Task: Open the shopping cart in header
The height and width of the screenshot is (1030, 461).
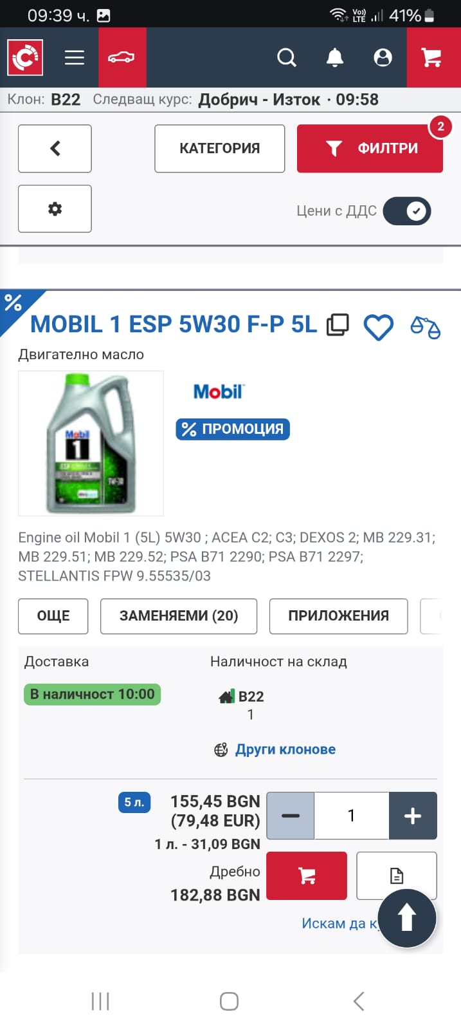Action: pyautogui.click(x=432, y=58)
